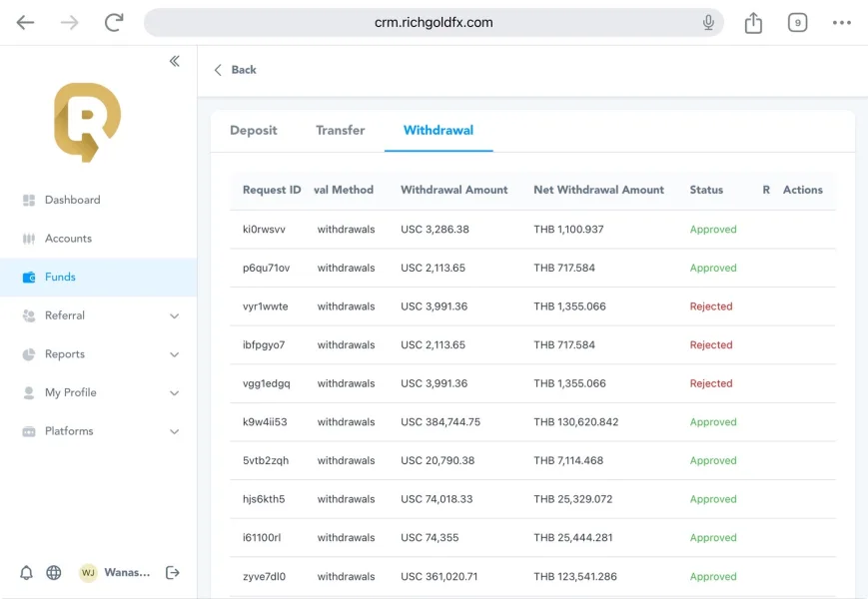
Task: Open browser more options menu
Action: 841,22
